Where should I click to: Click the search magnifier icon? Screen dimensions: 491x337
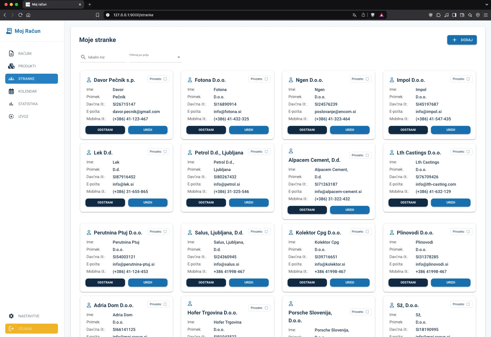point(83,57)
